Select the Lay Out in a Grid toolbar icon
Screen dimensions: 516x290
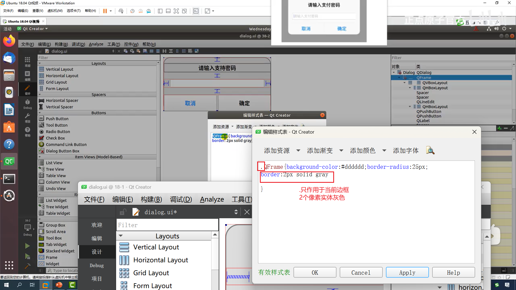click(184, 51)
